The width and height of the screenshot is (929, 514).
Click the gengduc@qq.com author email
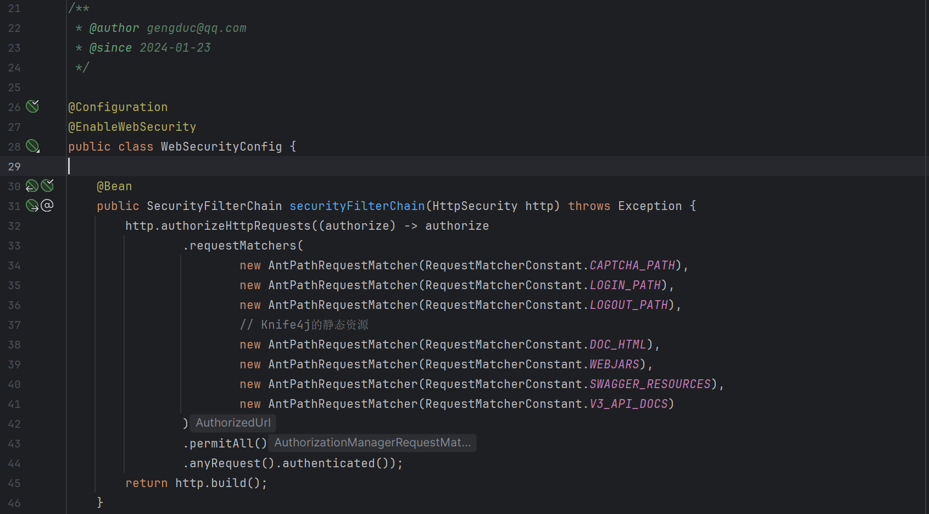click(x=196, y=27)
